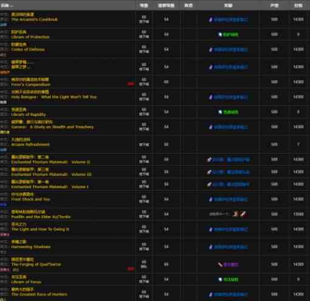Open the Arcane Refreshment quest row
Viewport: 310px width, 301px height.
pyautogui.click(x=30, y=144)
